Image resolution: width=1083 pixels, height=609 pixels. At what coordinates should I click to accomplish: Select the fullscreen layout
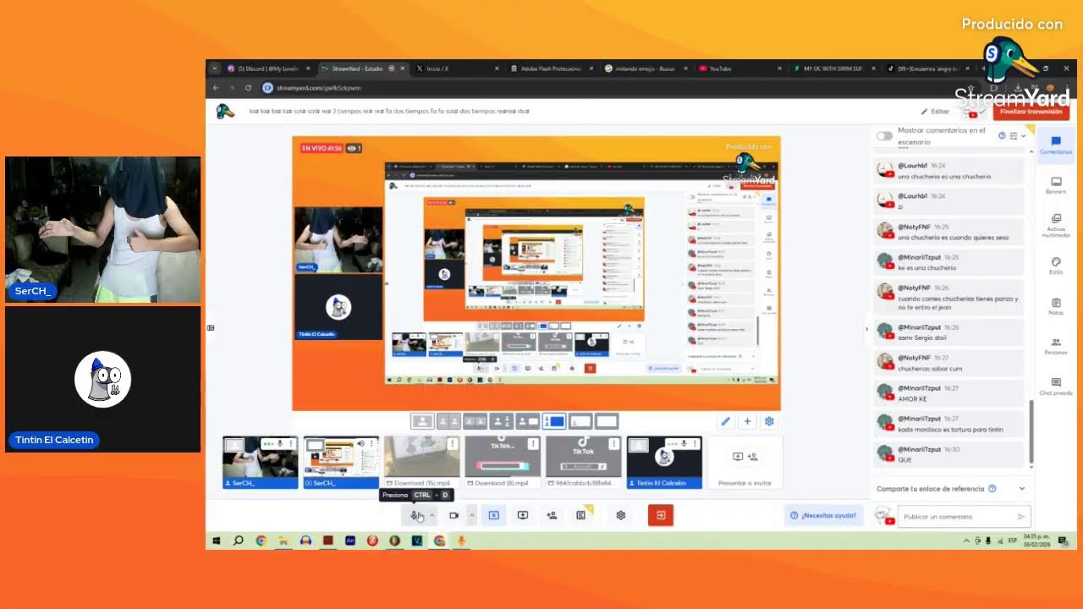pos(607,421)
